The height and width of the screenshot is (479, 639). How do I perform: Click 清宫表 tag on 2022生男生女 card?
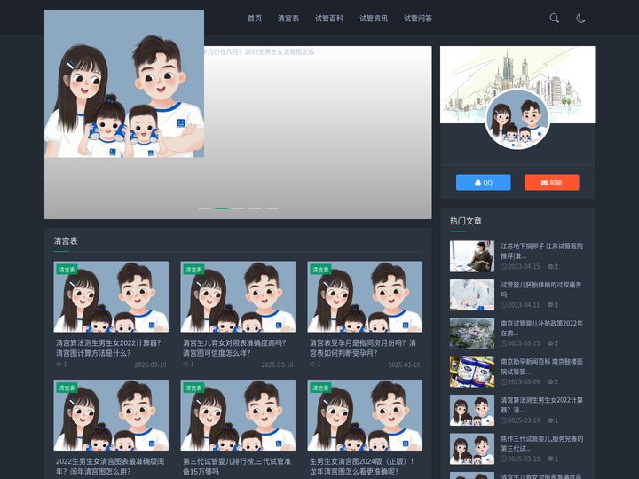[x=67, y=388]
